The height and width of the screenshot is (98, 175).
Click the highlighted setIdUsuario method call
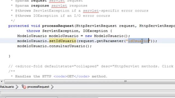tap(63, 41)
